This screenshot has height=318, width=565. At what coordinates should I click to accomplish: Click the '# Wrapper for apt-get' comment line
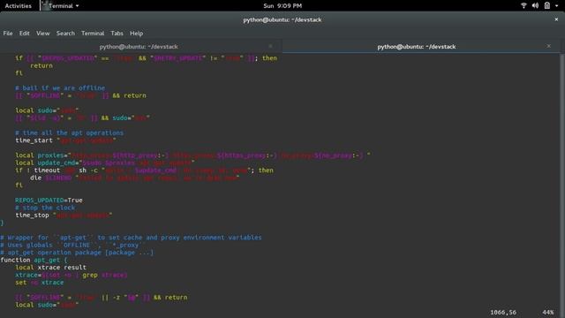[131, 238]
